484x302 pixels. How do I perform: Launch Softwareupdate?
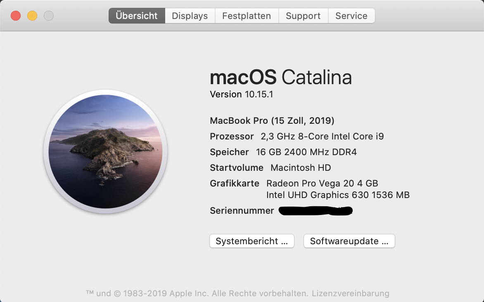(349, 241)
